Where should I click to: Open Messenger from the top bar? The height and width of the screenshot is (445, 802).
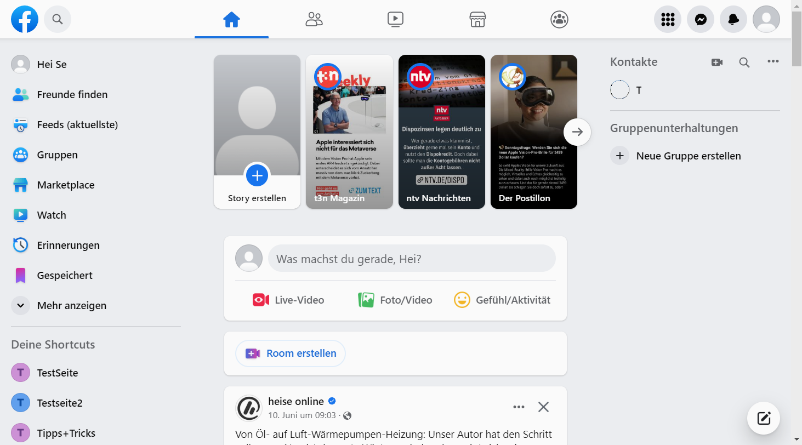click(x=701, y=19)
